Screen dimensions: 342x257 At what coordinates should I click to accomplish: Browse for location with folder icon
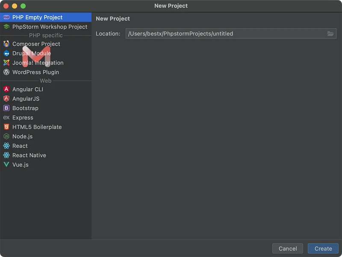tap(330, 34)
